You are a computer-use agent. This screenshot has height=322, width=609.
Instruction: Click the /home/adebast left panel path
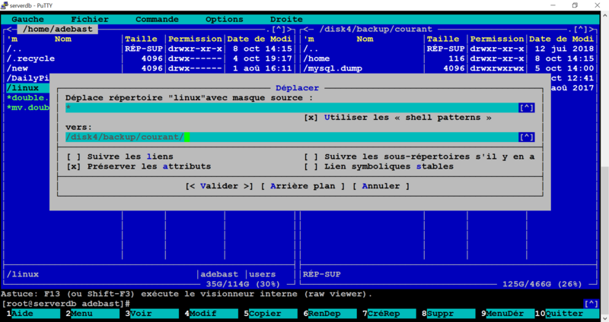coord(58,29)
